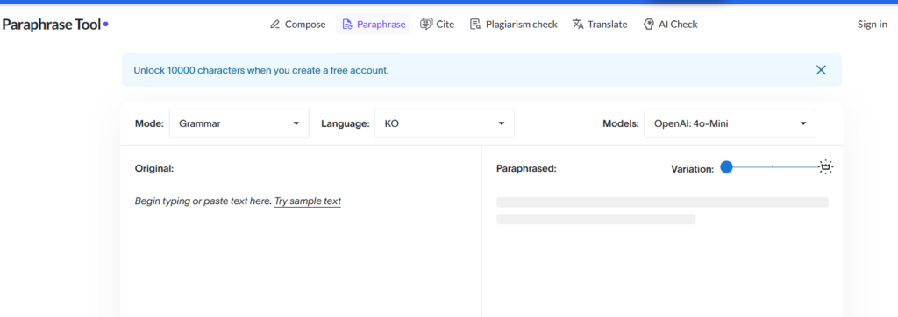The image size is (898, 317).
Task: Click the Translate language icon
Action: [x=578, y=24]
